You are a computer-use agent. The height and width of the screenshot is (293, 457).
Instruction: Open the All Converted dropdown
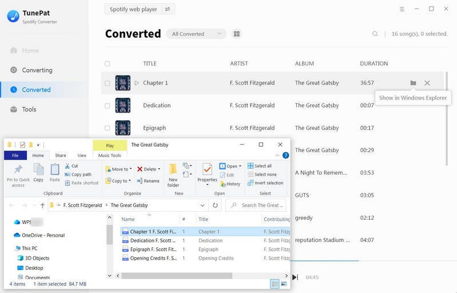pos(196,34)
